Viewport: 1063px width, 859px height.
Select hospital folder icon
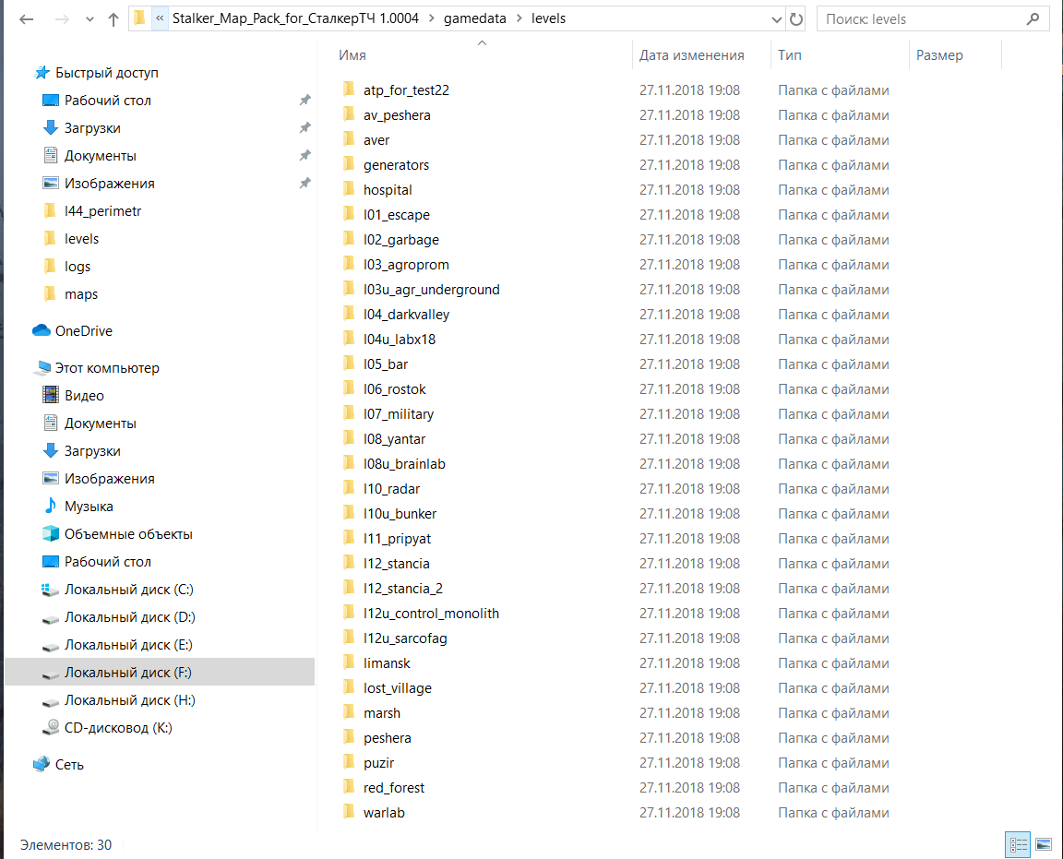[x=349, y=189]
